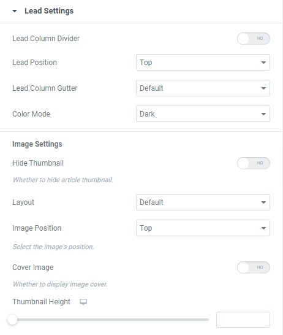Viewport: 283px width, 335px height.
Task: Open the Lead Position dropdown
Action: [x=203, y=63]
